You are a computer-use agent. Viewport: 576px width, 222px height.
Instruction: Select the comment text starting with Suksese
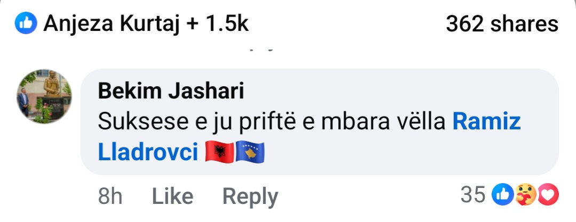coord(309,137)
